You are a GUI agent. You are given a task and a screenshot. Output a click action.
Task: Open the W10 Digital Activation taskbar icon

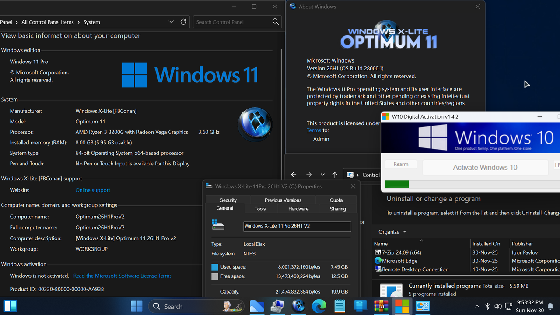coord(402,306)
